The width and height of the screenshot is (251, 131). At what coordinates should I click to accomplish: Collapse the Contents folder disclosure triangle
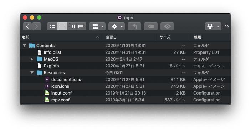pos(25,46)
